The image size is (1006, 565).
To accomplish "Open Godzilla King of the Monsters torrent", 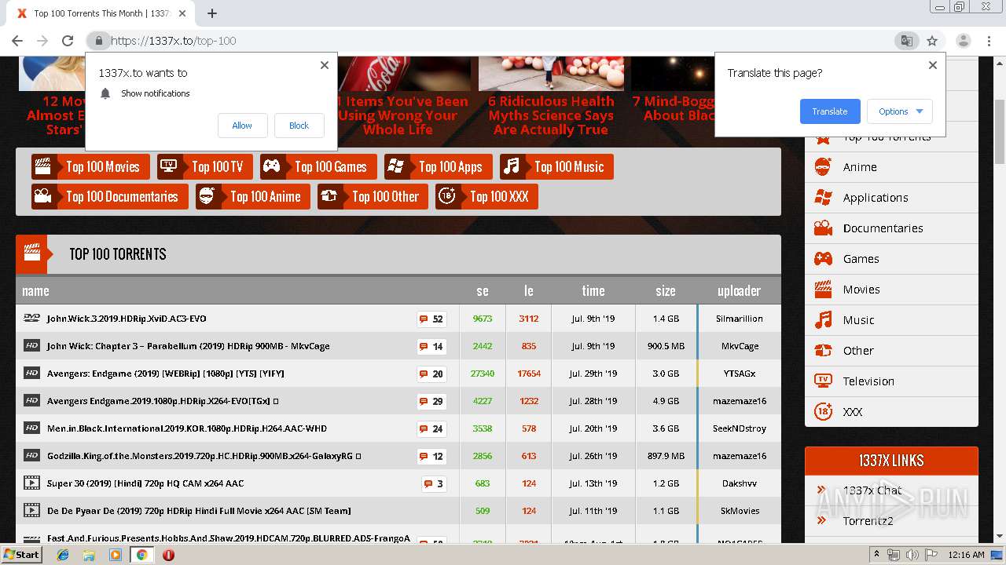I will click(x=204, y=456).
